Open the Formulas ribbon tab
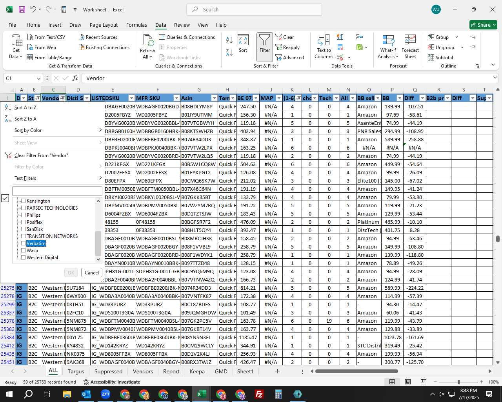Viewport: 502px width, 402px height. tap(136, 25)
